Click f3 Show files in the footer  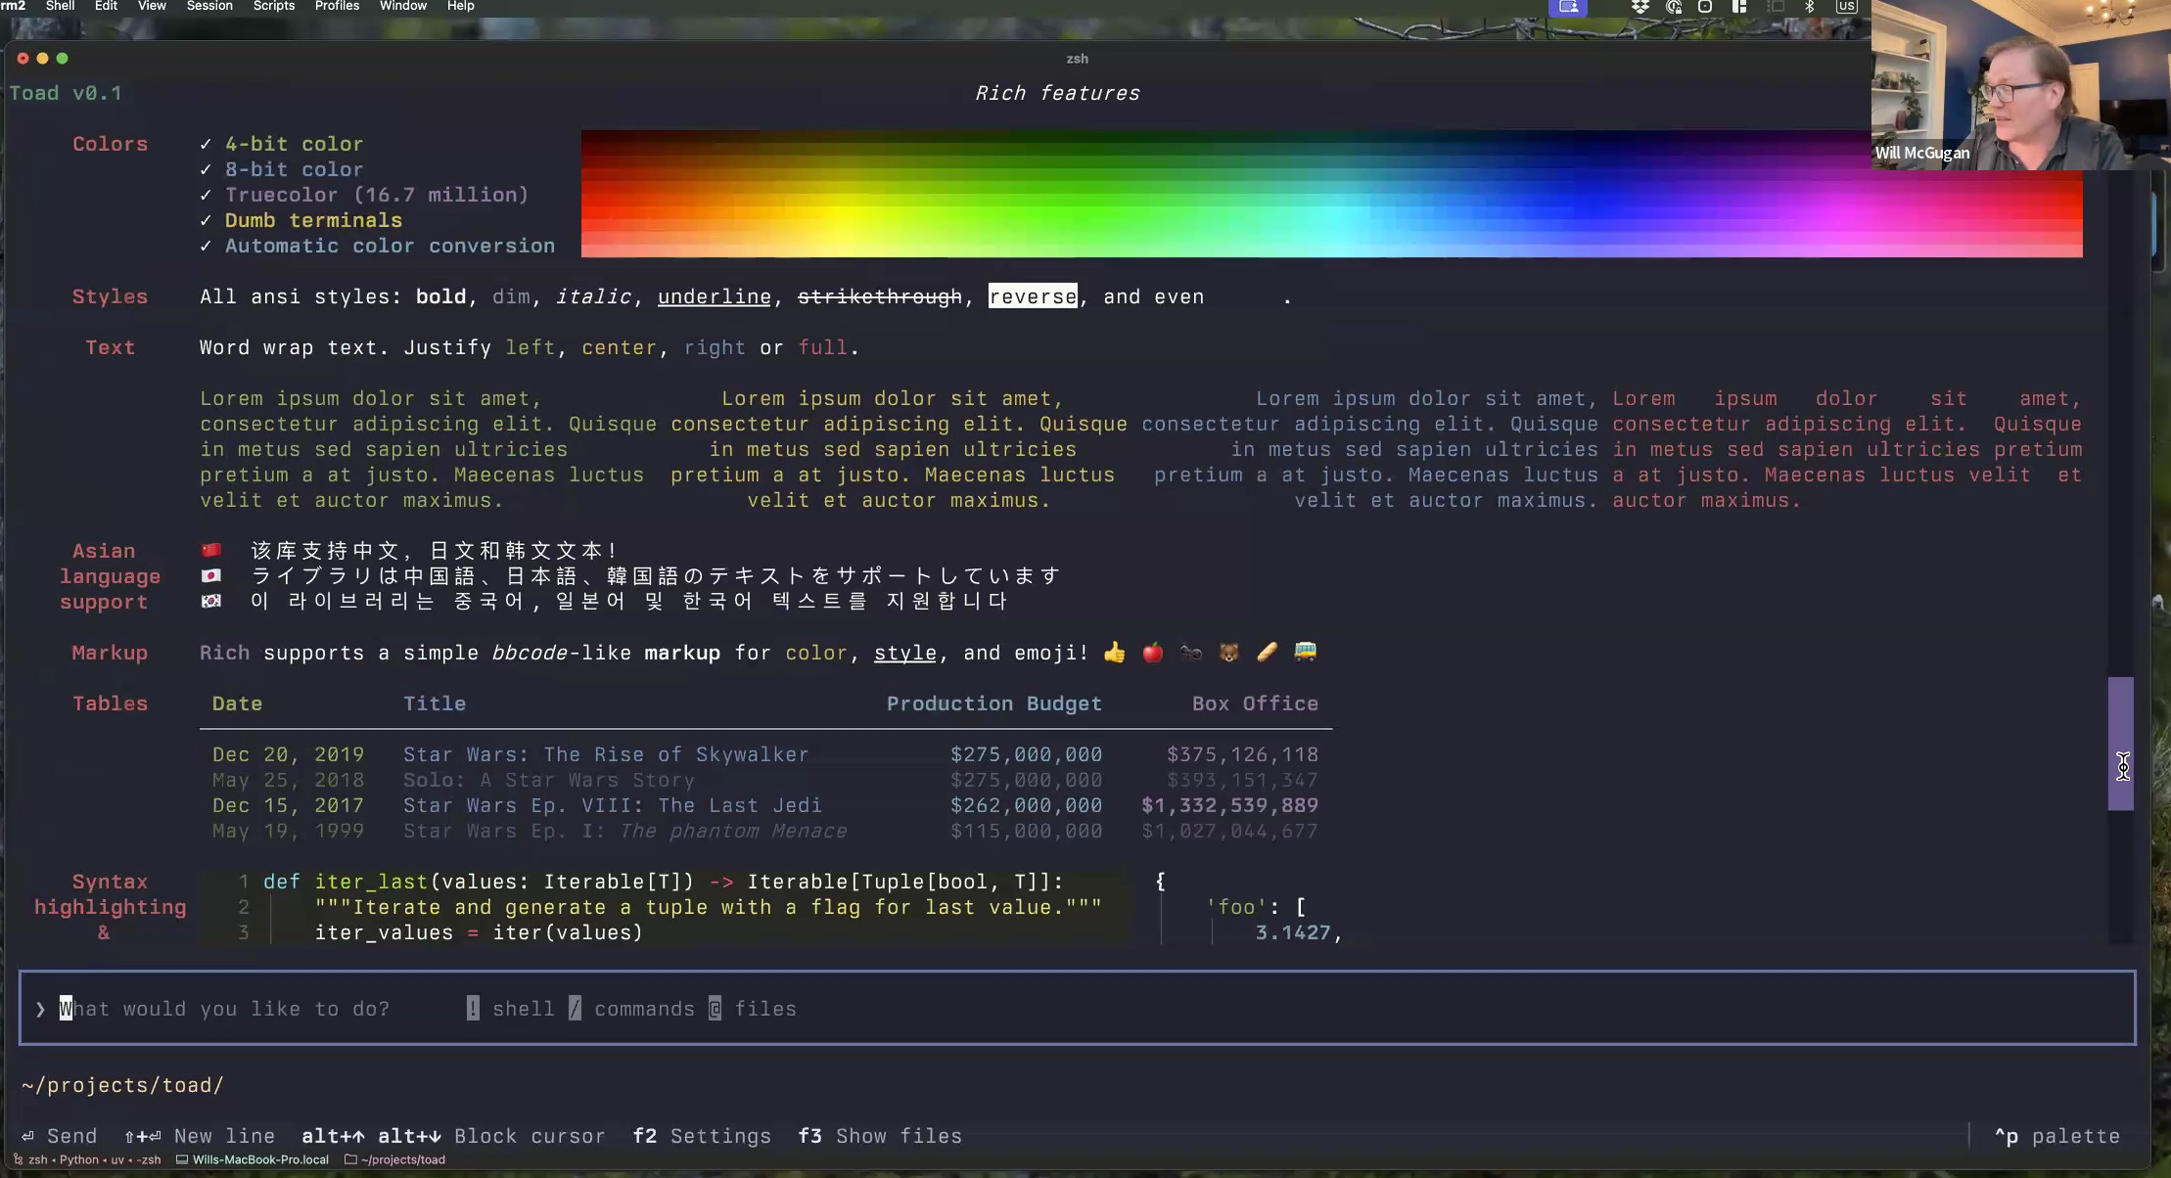[x=879, y=1136]
